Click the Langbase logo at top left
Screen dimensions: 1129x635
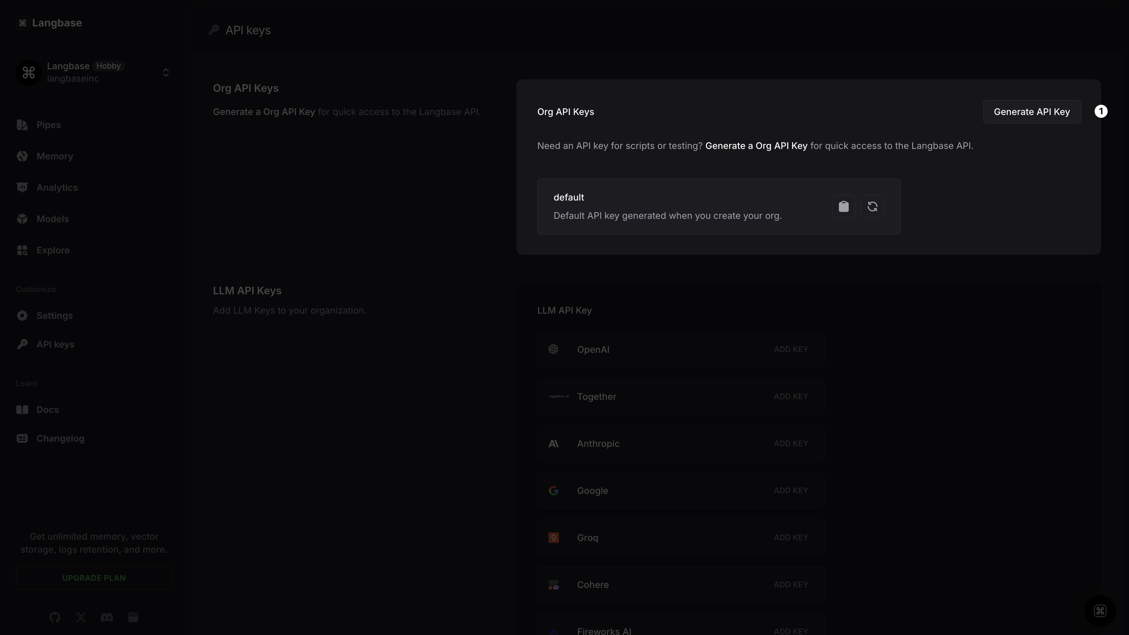coord(49,23)
